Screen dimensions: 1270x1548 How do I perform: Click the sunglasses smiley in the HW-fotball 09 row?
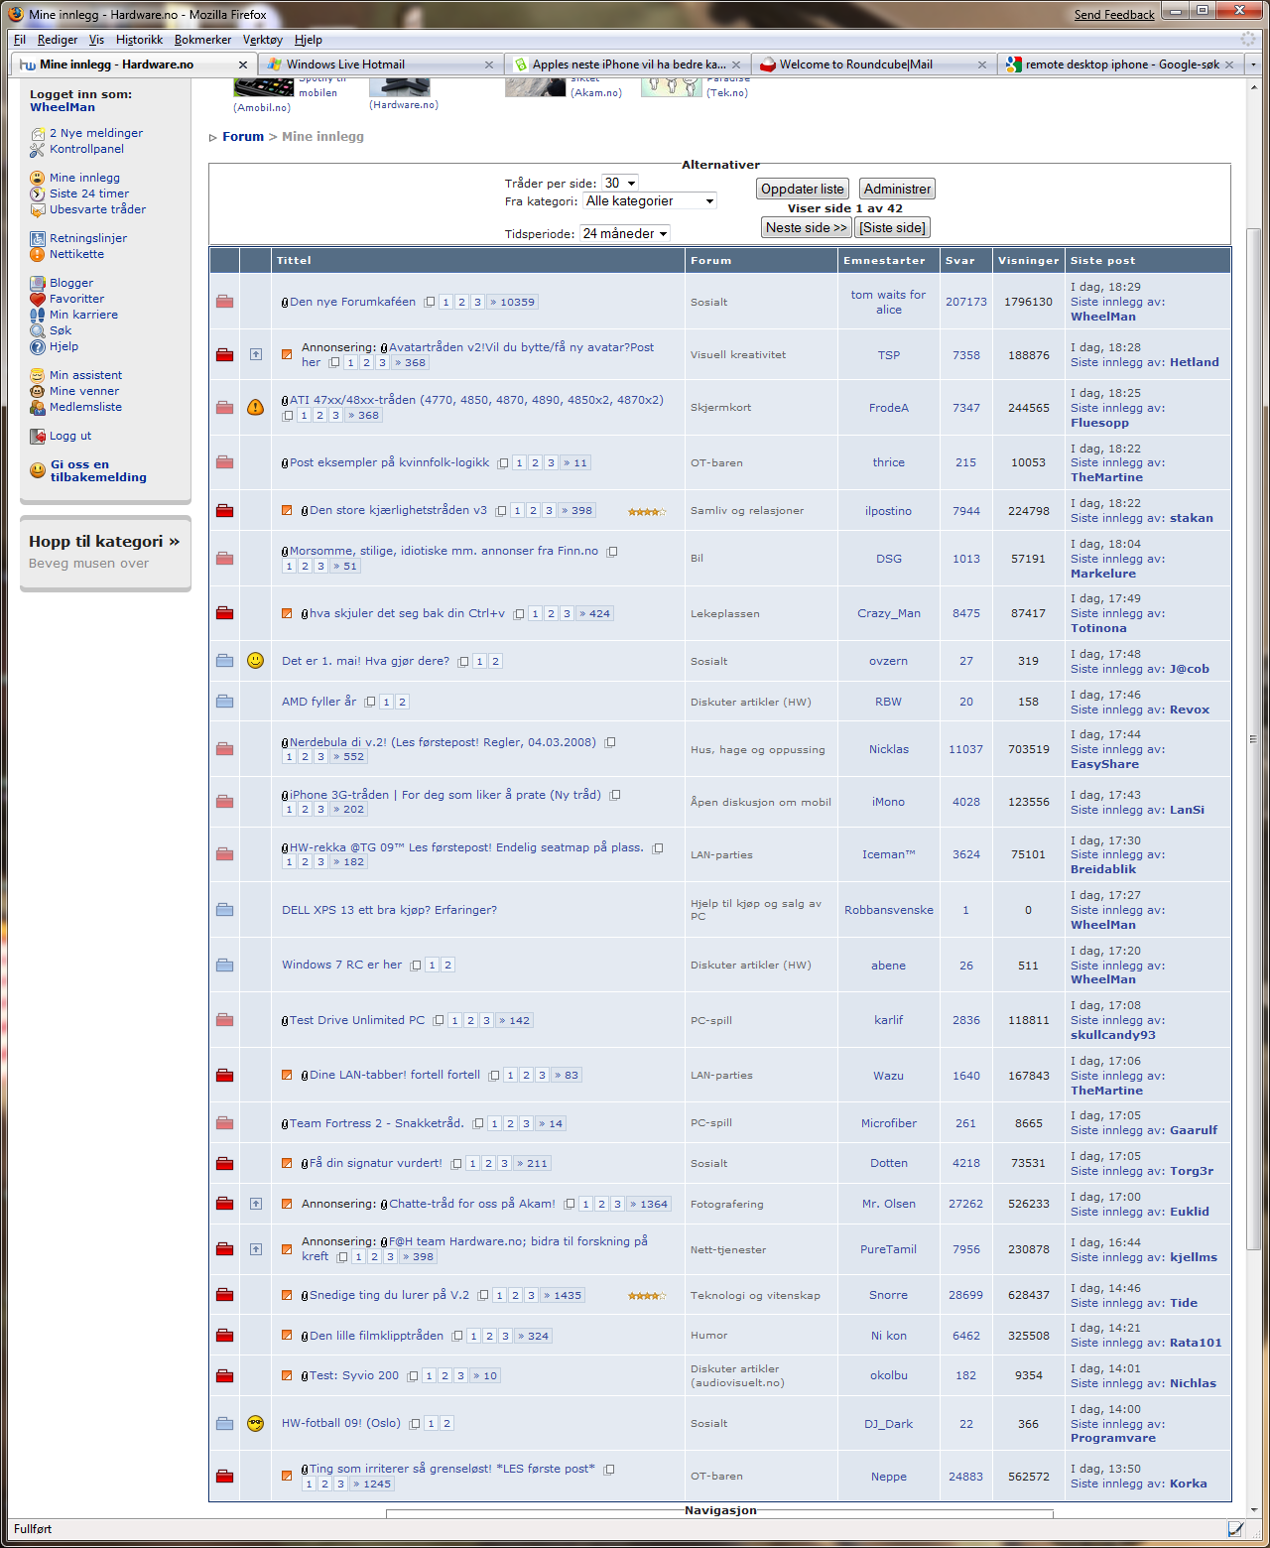(x=256, y=1424)
